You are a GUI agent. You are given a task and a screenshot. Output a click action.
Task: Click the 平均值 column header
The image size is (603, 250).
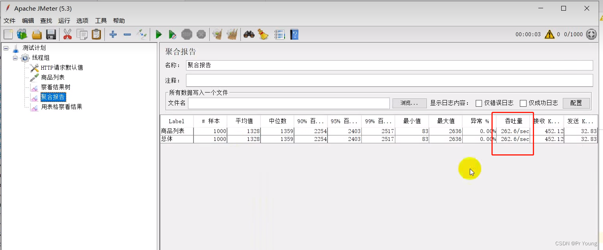pos(244,121)
